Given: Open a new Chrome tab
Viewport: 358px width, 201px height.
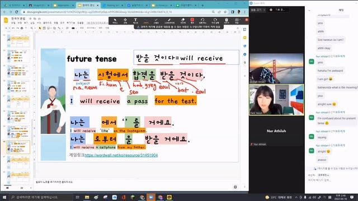Looking at the screenshot, I should pyautogui.click(x=202, y=5).
